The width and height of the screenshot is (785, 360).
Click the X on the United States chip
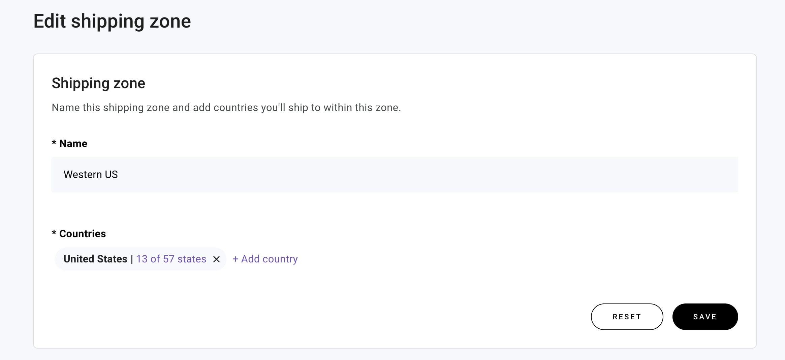217,259
